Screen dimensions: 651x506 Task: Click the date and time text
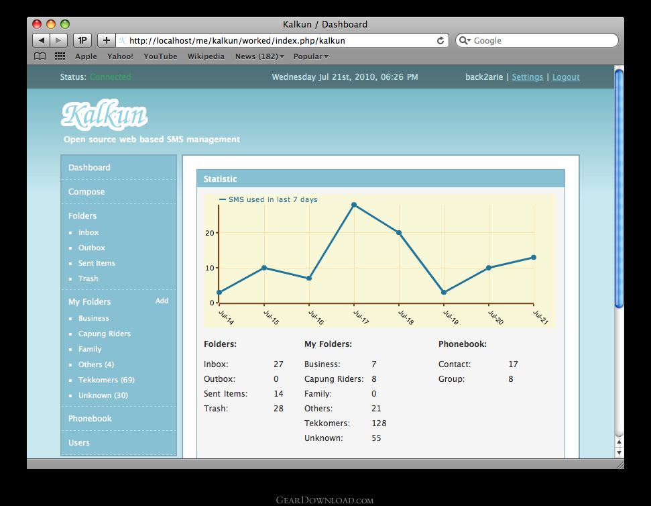coord(345,77)
